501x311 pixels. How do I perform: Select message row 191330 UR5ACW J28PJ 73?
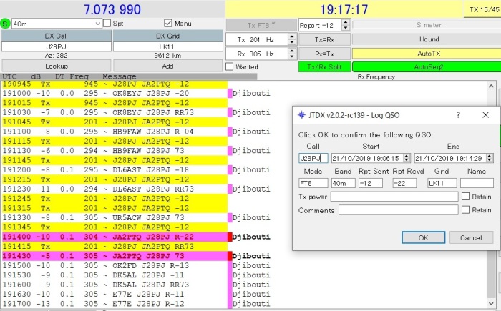pyautogui.click(x=114, y=217)
